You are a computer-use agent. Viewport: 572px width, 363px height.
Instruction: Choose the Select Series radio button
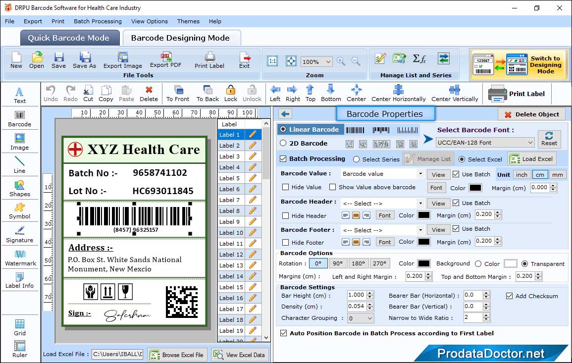(357, 159)
